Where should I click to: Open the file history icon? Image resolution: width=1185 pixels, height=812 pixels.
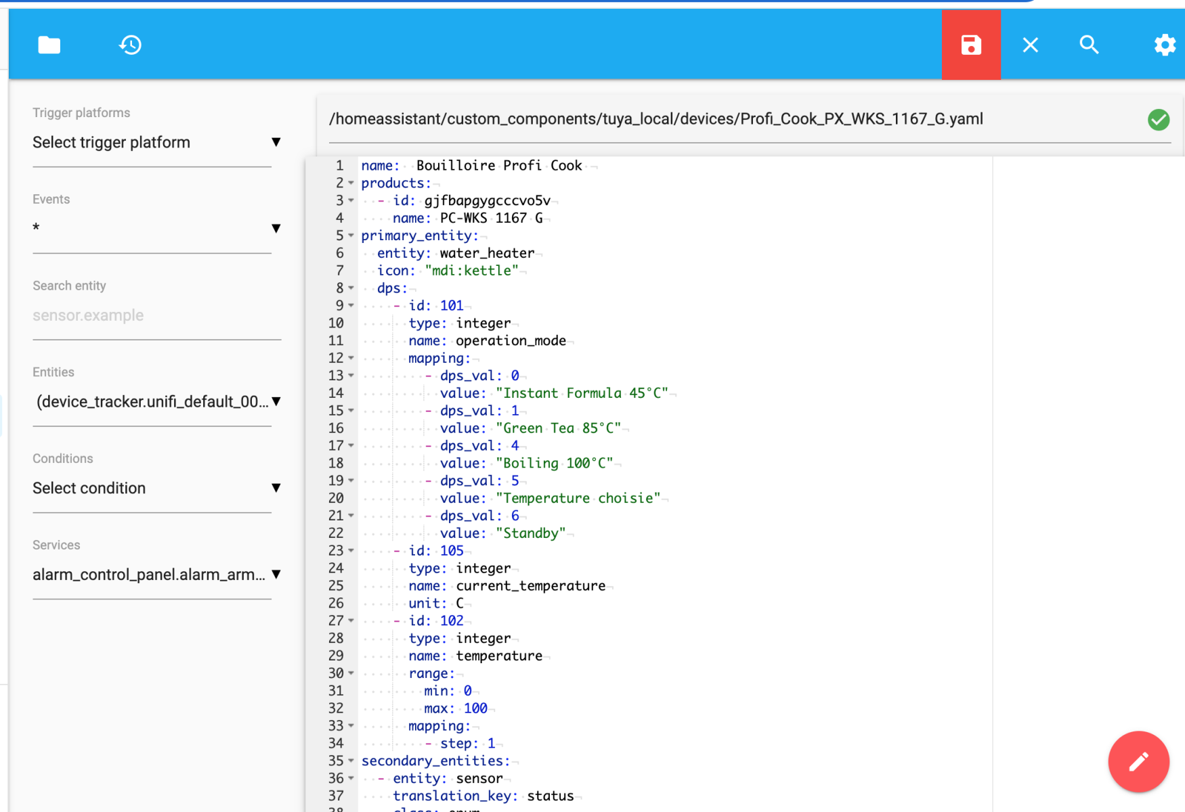130,45
